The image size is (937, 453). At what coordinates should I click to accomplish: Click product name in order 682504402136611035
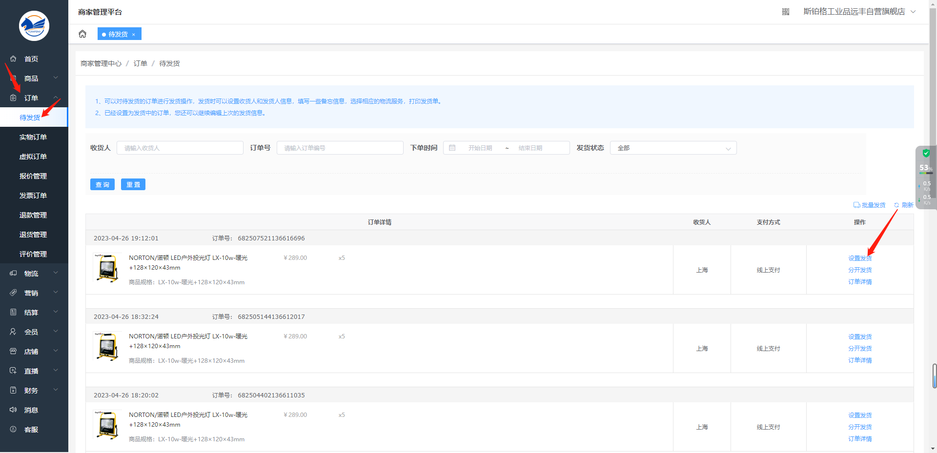coord(188,419)
